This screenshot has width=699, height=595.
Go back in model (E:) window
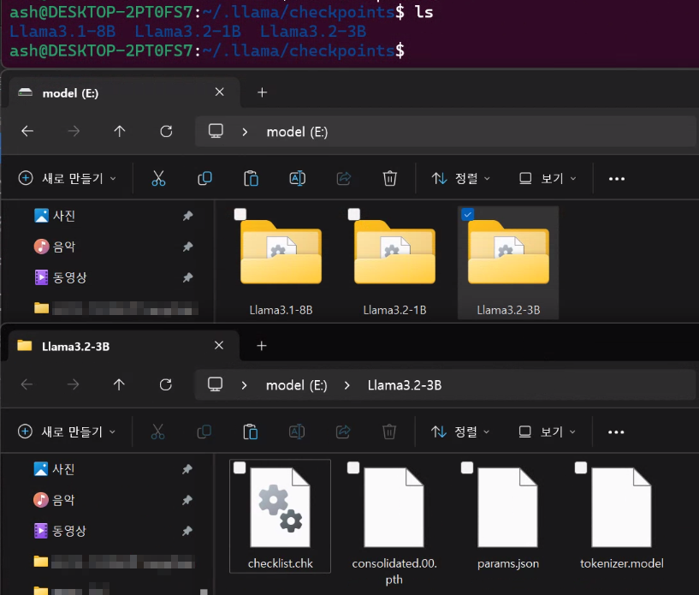27,131
